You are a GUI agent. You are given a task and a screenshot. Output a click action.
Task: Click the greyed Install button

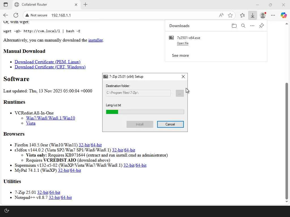tap(140, 124)
